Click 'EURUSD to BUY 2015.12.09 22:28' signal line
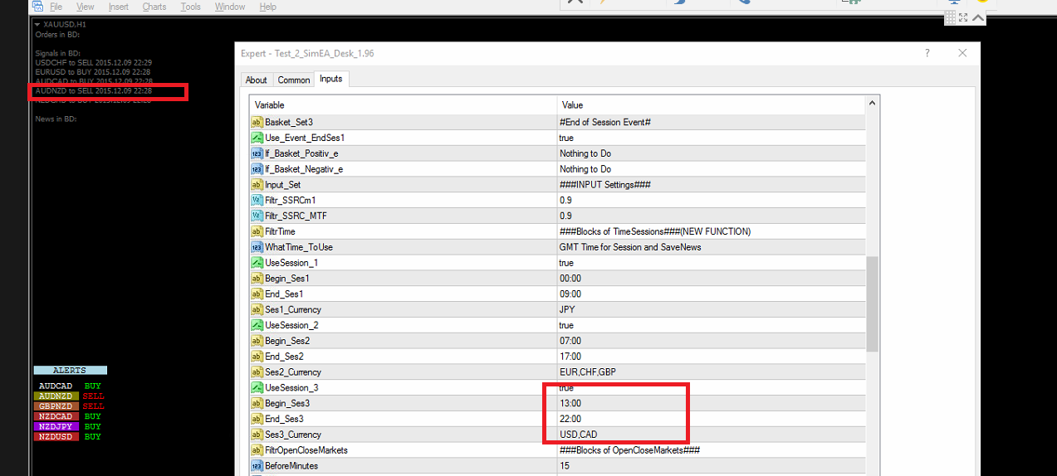The width and height of the screenshot is (1057, 476). (x=92, y=72)
